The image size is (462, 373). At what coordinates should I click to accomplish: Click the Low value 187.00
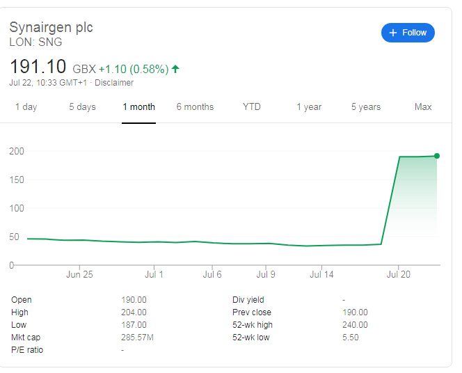tap(134, 325)
